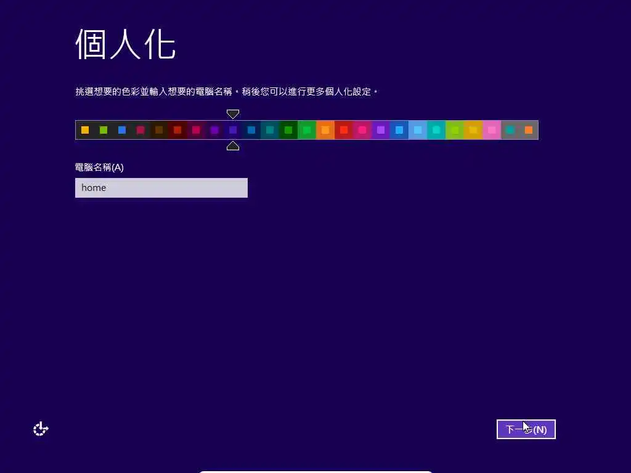Choose the dark purple swatch with violet accent
This screenshot has height=473, width=631.
point(214,130)
